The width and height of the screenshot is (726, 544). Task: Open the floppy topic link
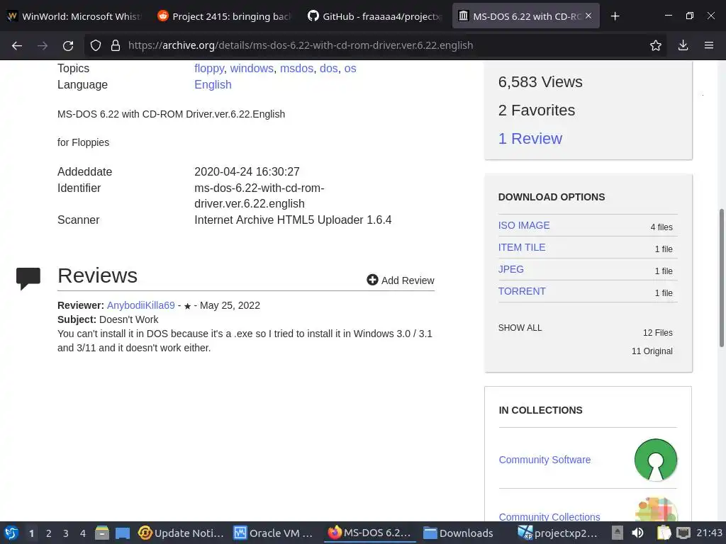point(209,69)
